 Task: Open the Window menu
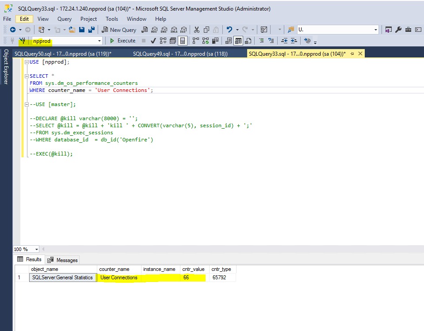tap(137, 19)
